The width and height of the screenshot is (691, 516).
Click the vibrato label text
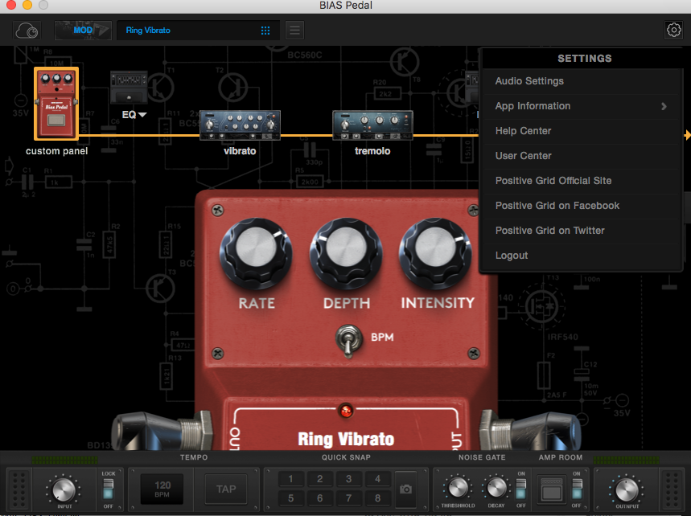[240, 151]
